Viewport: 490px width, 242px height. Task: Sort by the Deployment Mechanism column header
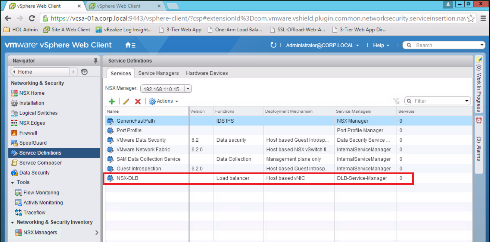[298, 111]
